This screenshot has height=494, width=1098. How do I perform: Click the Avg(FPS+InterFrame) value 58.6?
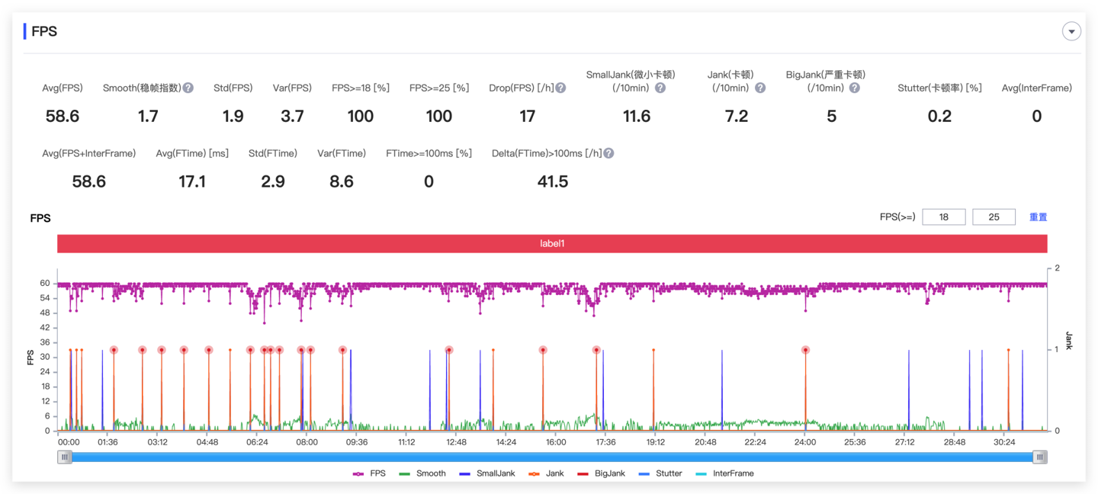(89, 181)
